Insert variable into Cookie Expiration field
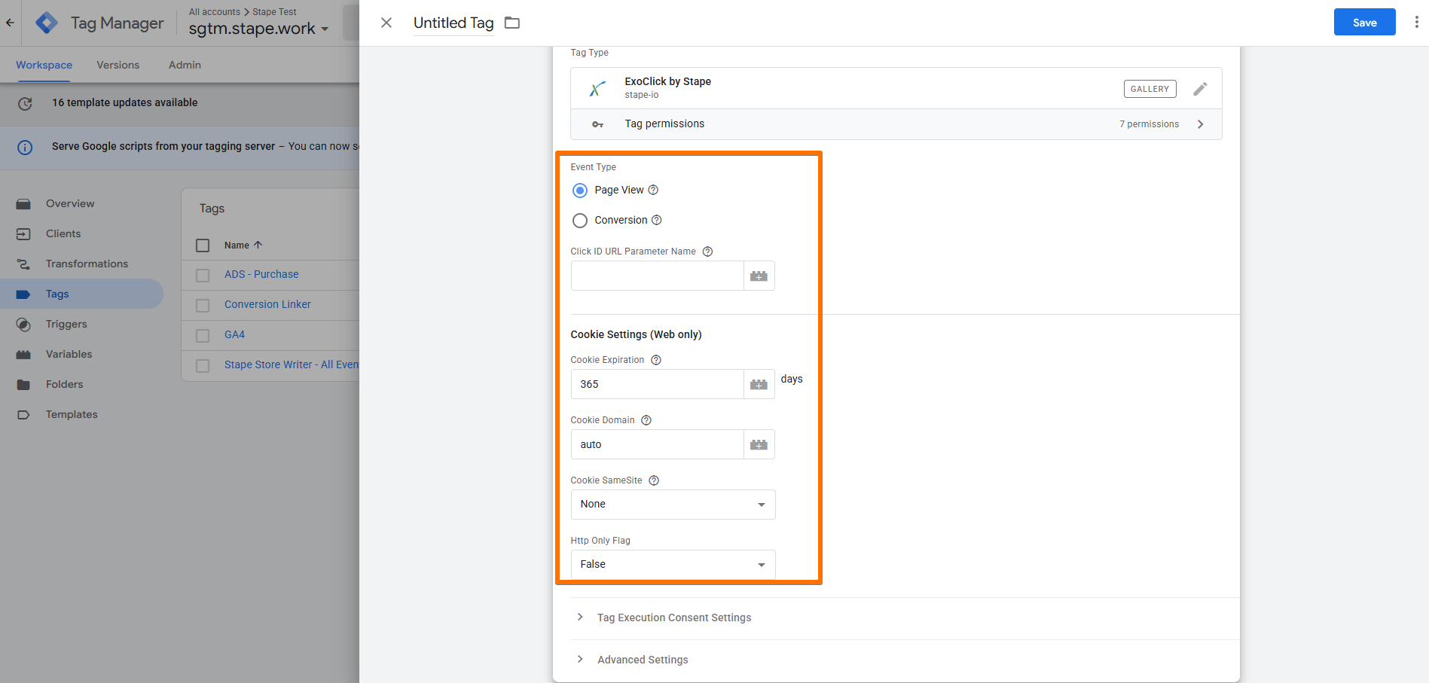Screen dimensions: 1429x683 click(759, 385)
